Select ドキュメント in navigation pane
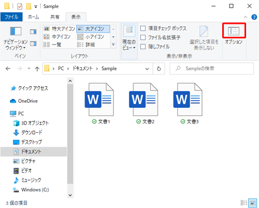259x208 pixels. click(x=34, y=151)
